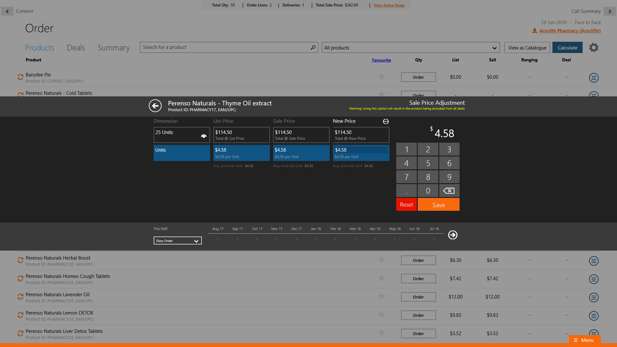Go to Call Summary with the right chevron
This screenshot has width=617, height=347.
[x=610, y=11]
